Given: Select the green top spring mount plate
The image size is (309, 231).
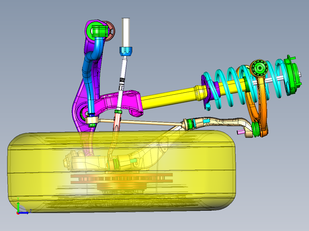Looking at the screenshot, I should (293, 75).
